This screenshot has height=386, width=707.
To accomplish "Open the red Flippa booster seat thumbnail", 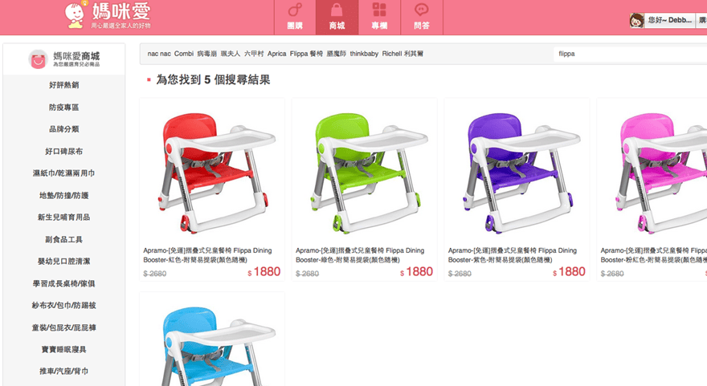I will (212, 173).
